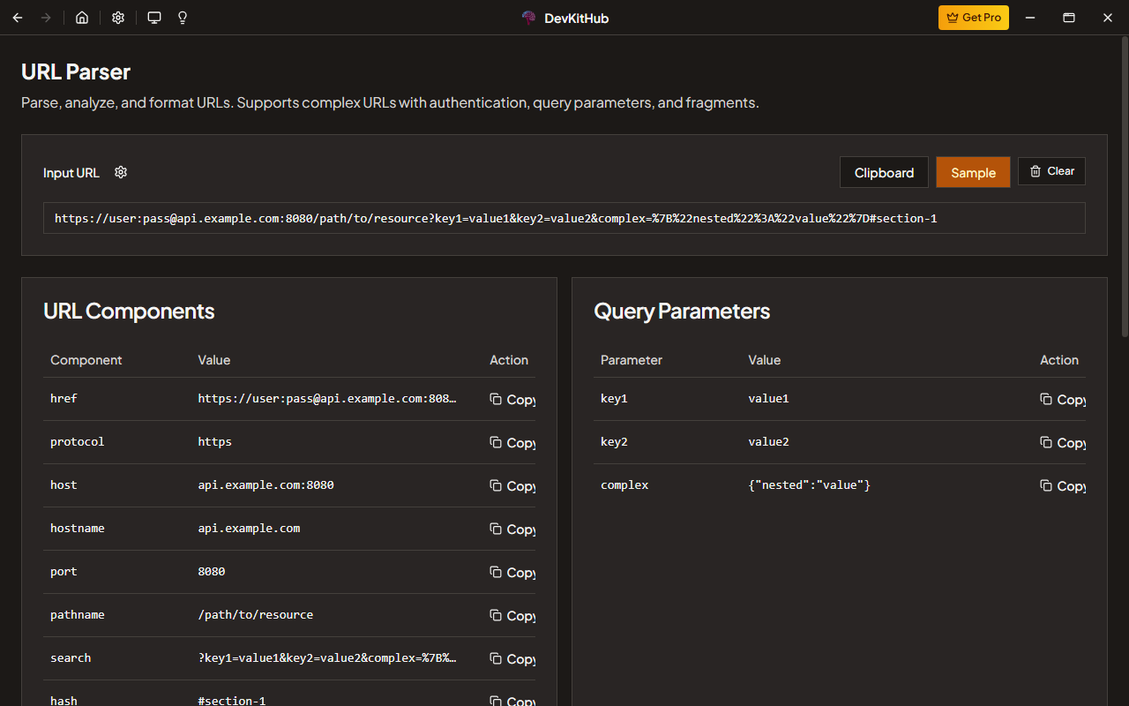The height and width of the screenshot is (706, 1129).
Task: Click the 'api.example.com' hostname value
Action: coord(249,529)
